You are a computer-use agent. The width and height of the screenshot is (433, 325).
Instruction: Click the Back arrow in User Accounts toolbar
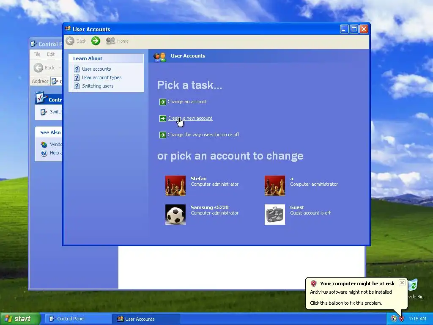(x=70, y=41)
